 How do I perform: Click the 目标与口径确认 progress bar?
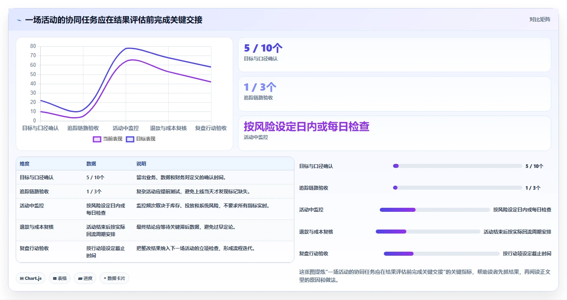(457, 166)
